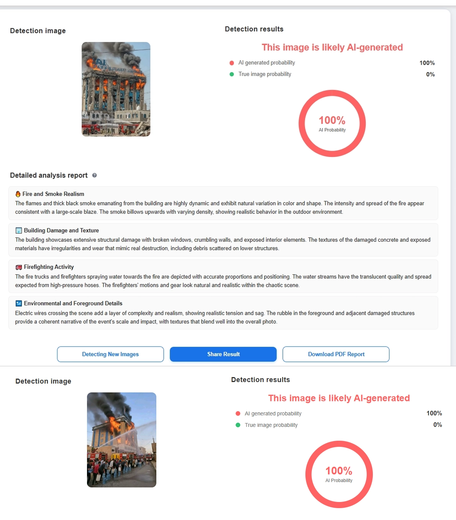The image size is (456, 520).
Task: Click the help icon beside Detailed analysis report
Action: pos(94,175)
